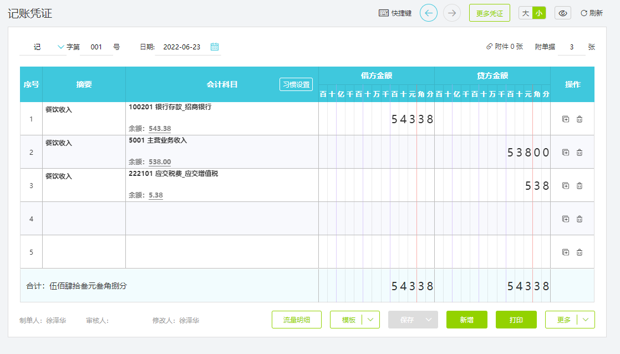Delete row 2 with the trash icon
The height and width of the screenshot is (354, 620).
580,152
